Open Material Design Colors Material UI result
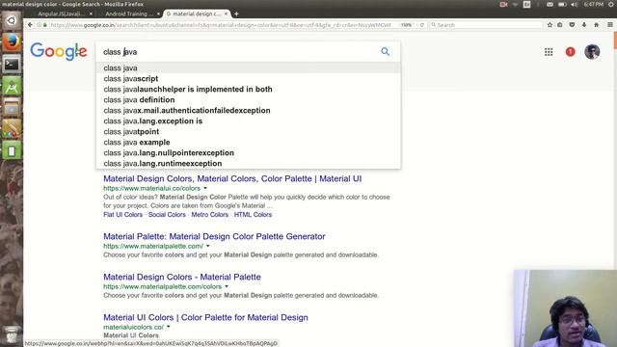This screenshot has width=617, height=347. [232, 178]
